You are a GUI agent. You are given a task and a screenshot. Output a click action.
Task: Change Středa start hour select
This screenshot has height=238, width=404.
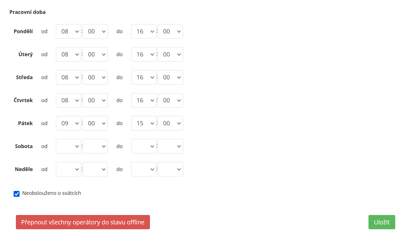(68, 77)
